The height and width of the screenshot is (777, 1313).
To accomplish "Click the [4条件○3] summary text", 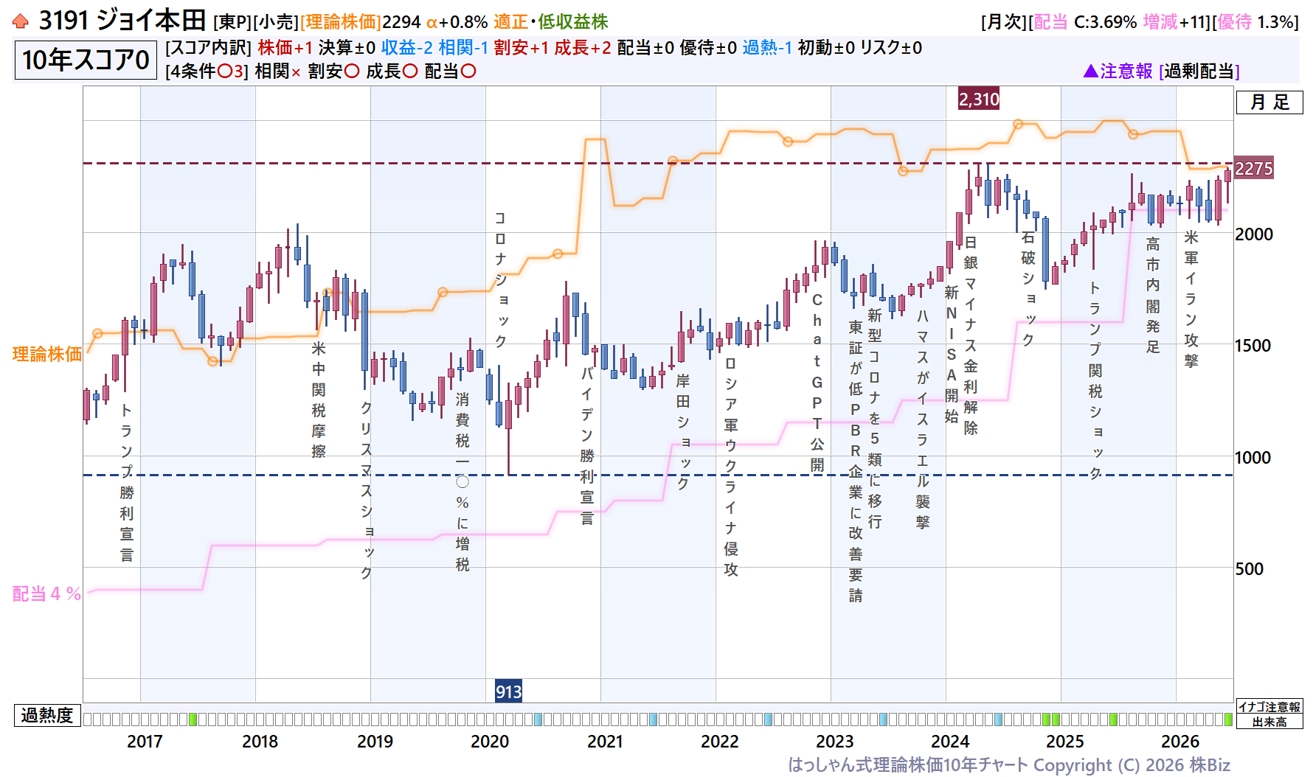I will [x=207, y=72].
